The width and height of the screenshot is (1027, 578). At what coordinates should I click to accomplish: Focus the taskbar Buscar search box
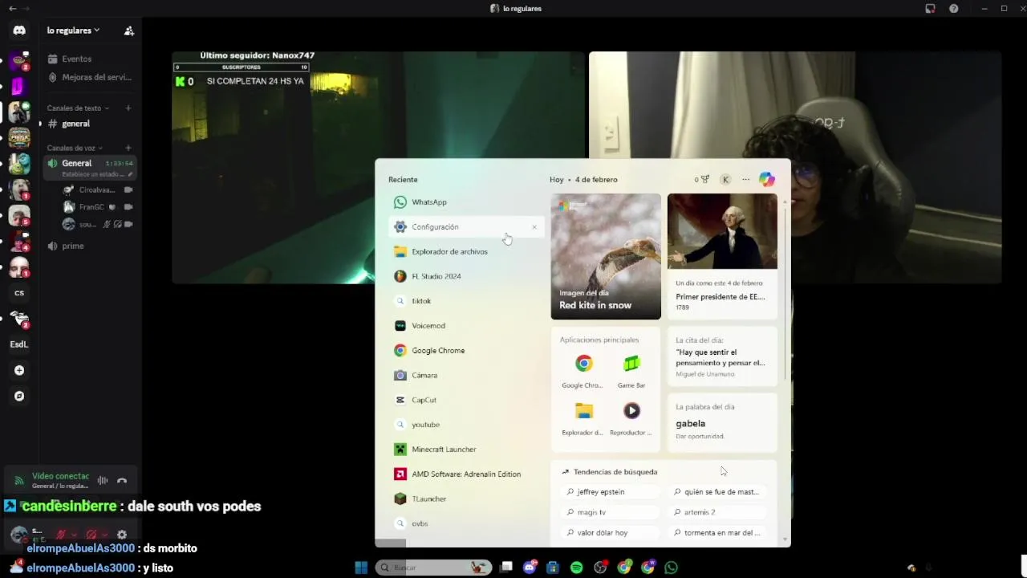point(433,568)
